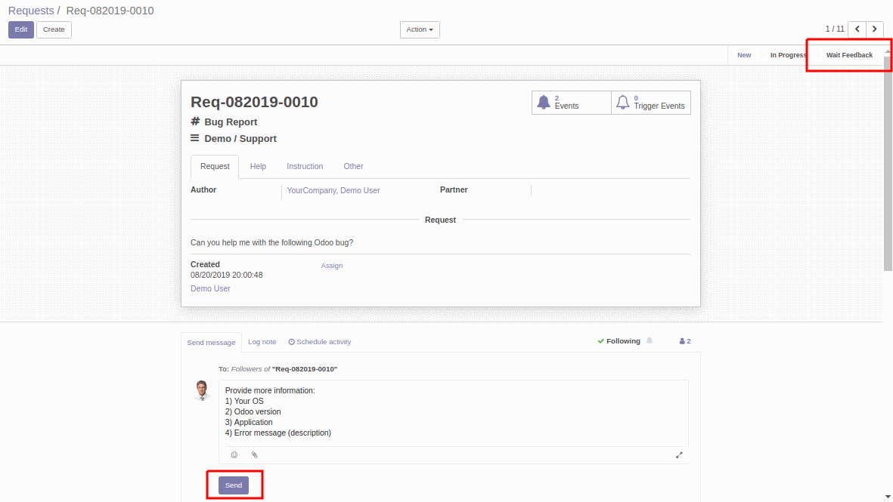Viewport: 893px width, 502px height.
Task: Open the Demo User creator link
Action: [x=210, y=288]
